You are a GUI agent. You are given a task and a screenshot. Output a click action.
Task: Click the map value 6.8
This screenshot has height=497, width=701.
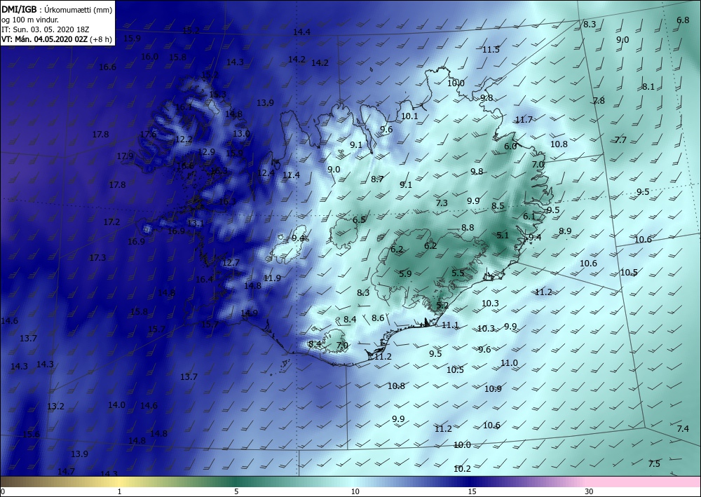coord(683,20)
